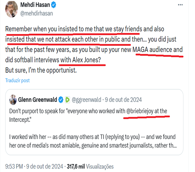The image size is (195, 172).
Task: Open Mehdi Hasan's profile picture
Action: 12,9
